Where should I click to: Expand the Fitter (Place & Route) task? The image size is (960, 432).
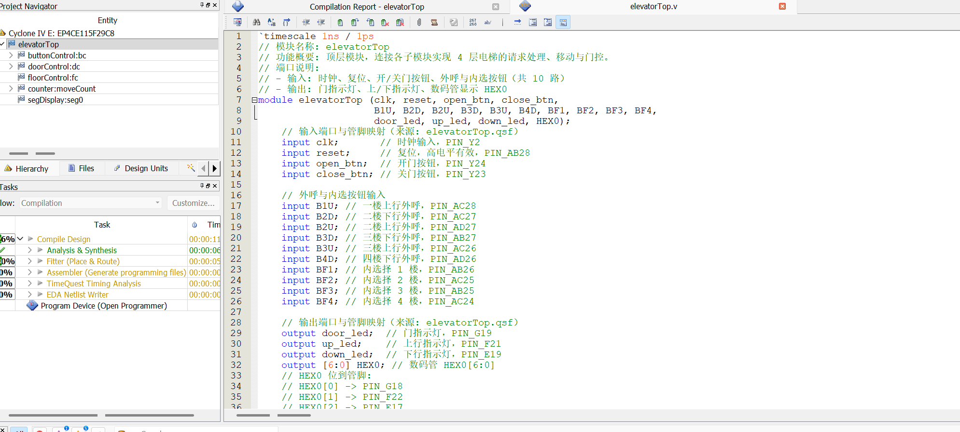pyautogui.click(x=30, y=261)
